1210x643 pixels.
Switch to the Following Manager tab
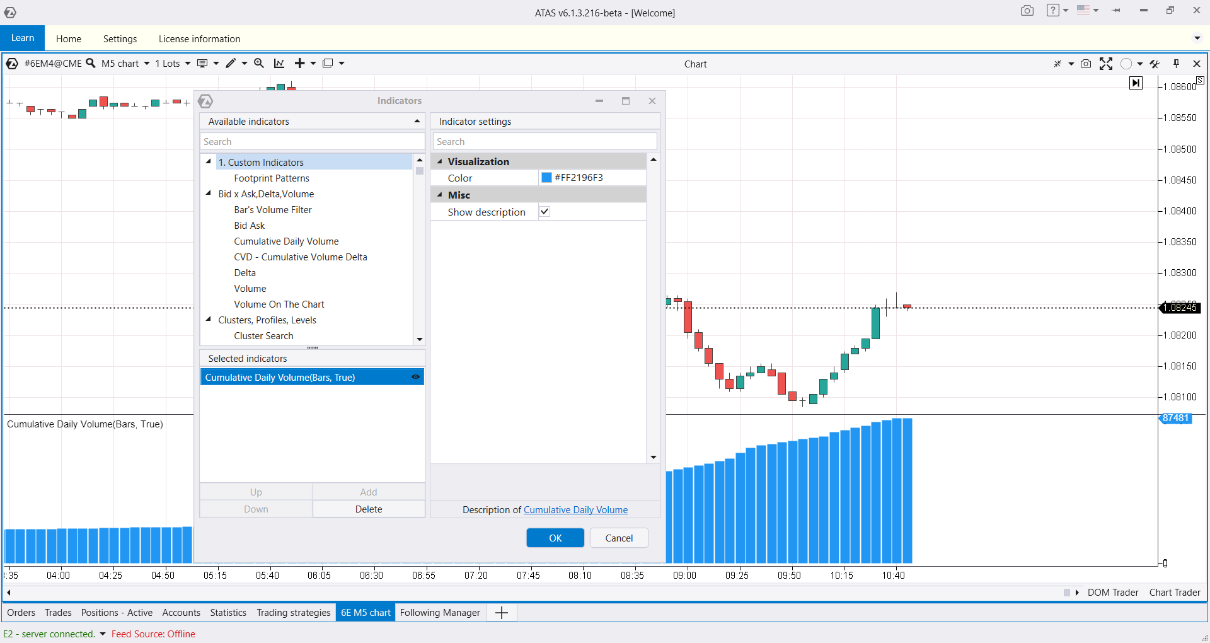pos(440,612)
